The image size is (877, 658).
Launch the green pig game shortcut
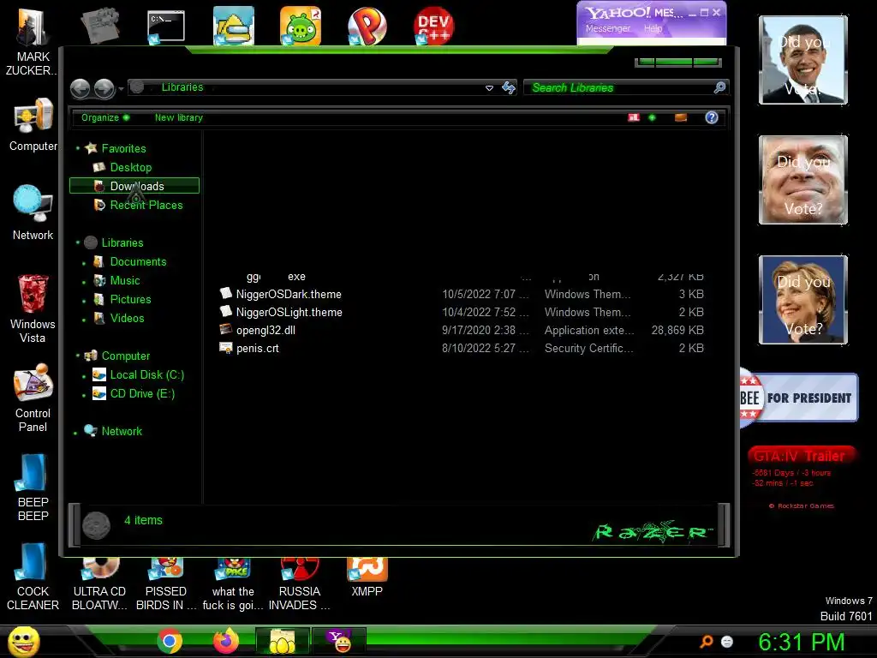click(301, 26)
